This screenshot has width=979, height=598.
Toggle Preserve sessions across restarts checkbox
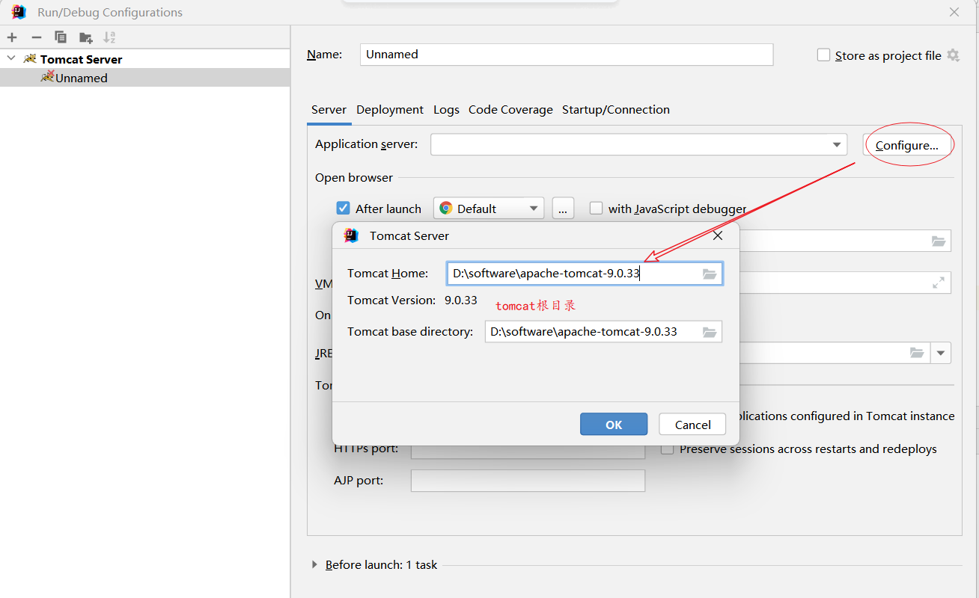(667, 449)
